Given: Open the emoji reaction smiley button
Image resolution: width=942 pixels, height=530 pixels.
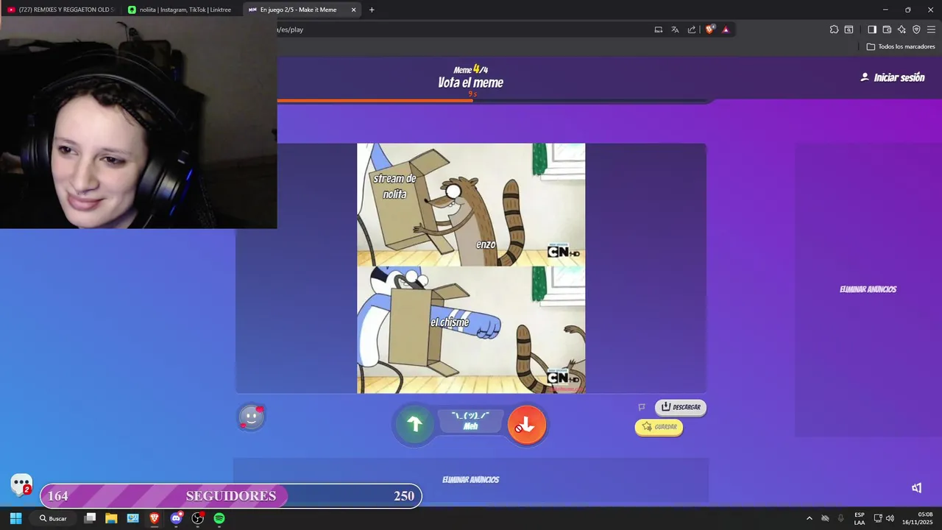Looking at the screenshot, I should point(251,417).
